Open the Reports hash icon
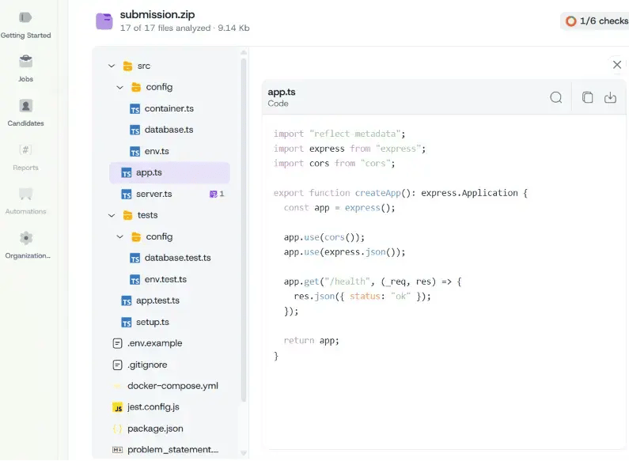This screenshot has width=629, height=461. pos(25,150)
